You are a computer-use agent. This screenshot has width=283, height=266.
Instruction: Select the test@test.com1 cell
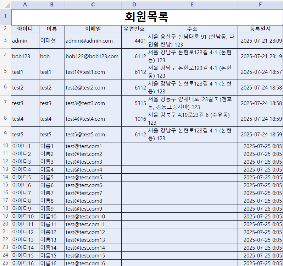[93, 146]
